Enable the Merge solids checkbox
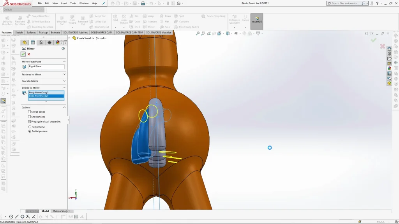This screenshot has height=224, width=399. (30, 112)
